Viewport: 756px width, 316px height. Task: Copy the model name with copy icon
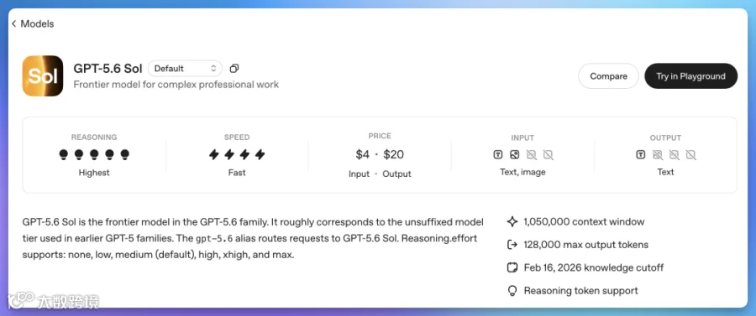click(234, 68)
